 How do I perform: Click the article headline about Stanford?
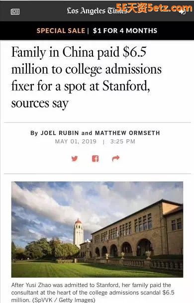coord(87,77)
